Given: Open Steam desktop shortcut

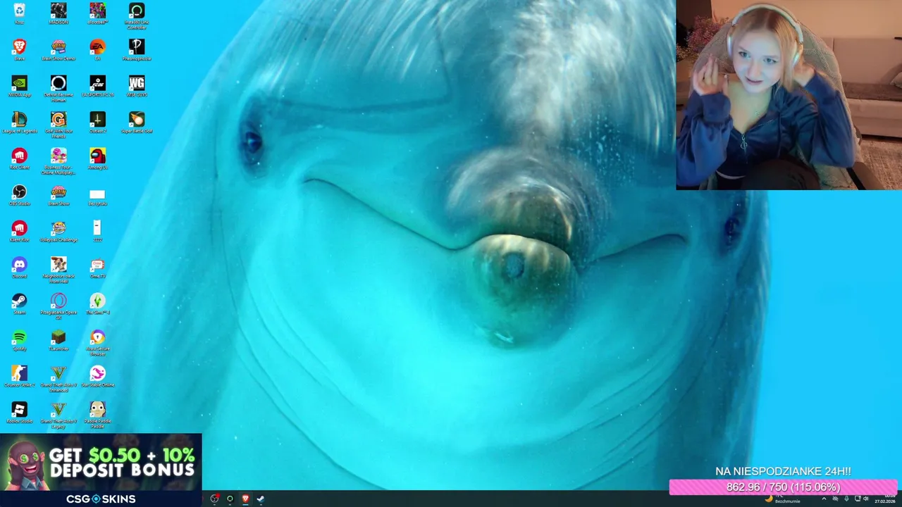Looking at the screenshot, I should [19, 304].
